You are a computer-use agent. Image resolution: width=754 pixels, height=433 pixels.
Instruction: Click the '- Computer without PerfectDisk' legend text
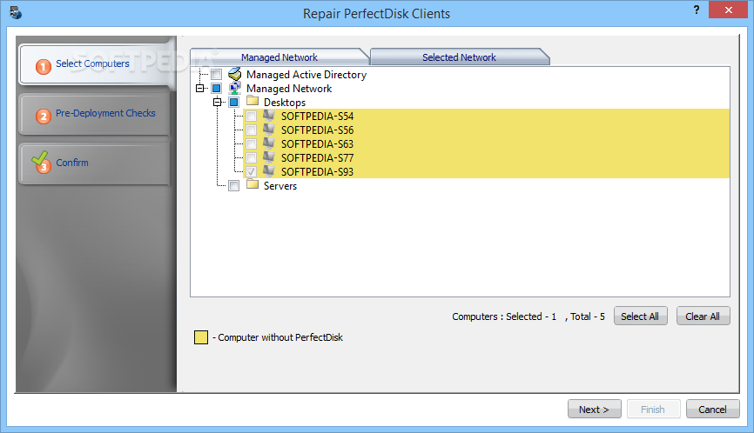278,337
